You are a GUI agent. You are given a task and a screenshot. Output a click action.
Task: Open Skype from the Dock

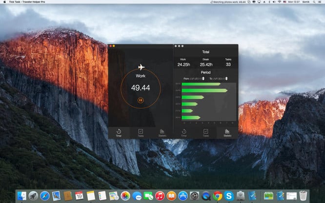coord(229,196)
